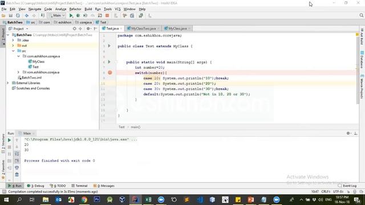The height and width of the screenshot is (205, 365).
Task: Click the search magnifier at top right
Action: coord(361,15)
